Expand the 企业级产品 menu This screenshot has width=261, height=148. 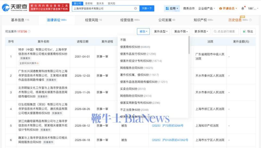click(x=207, y=8)
